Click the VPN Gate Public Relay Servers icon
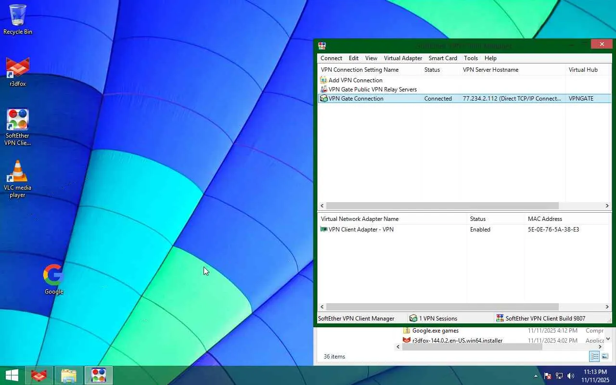Screen dimensions: 616x385 pos(324,90)
